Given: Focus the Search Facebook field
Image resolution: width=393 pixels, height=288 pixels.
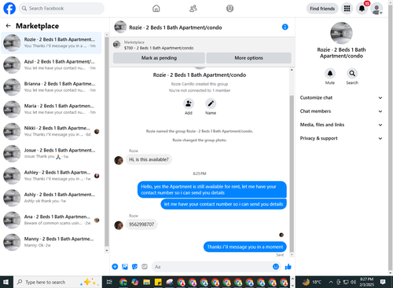Looking at the screenshot, I should point(61,9).
